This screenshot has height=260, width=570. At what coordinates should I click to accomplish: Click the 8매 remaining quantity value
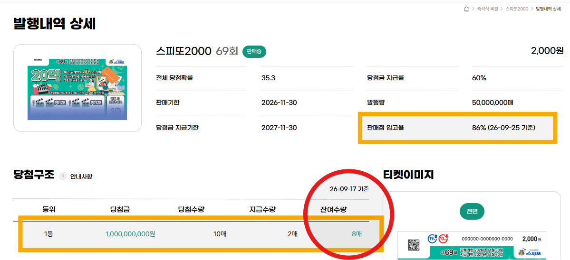pyautogui.click(x=357, y=234)
